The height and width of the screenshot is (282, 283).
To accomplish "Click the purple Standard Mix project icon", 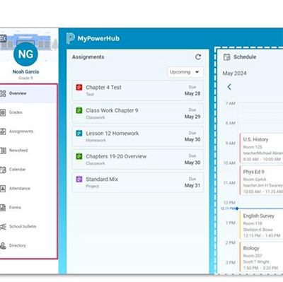I will 79,179.
